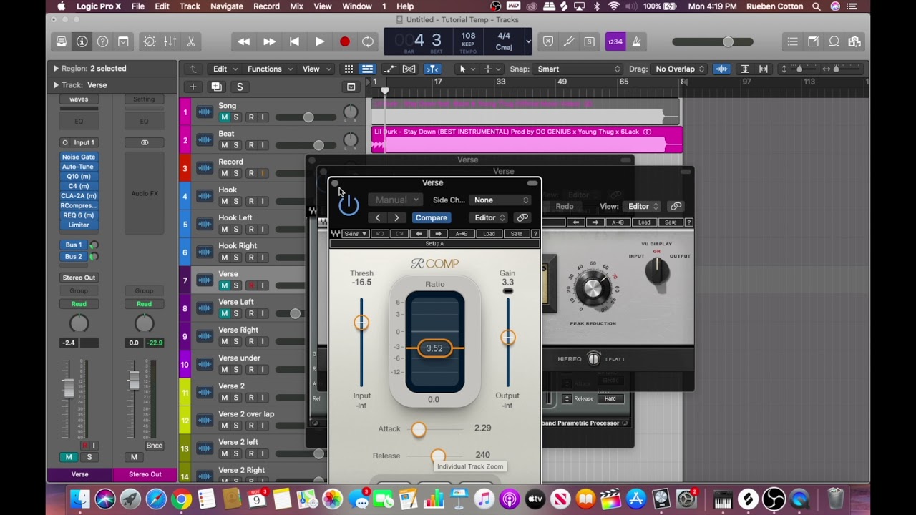Open the Editors scissors icon
916x515 pixels.
(191, 41)
